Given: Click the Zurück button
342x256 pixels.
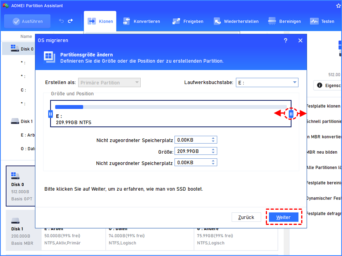Looking at the screenshot, I should [x=246, y=217].
